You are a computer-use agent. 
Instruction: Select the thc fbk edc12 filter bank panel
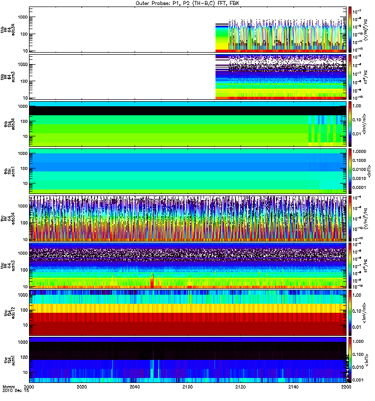187,312
